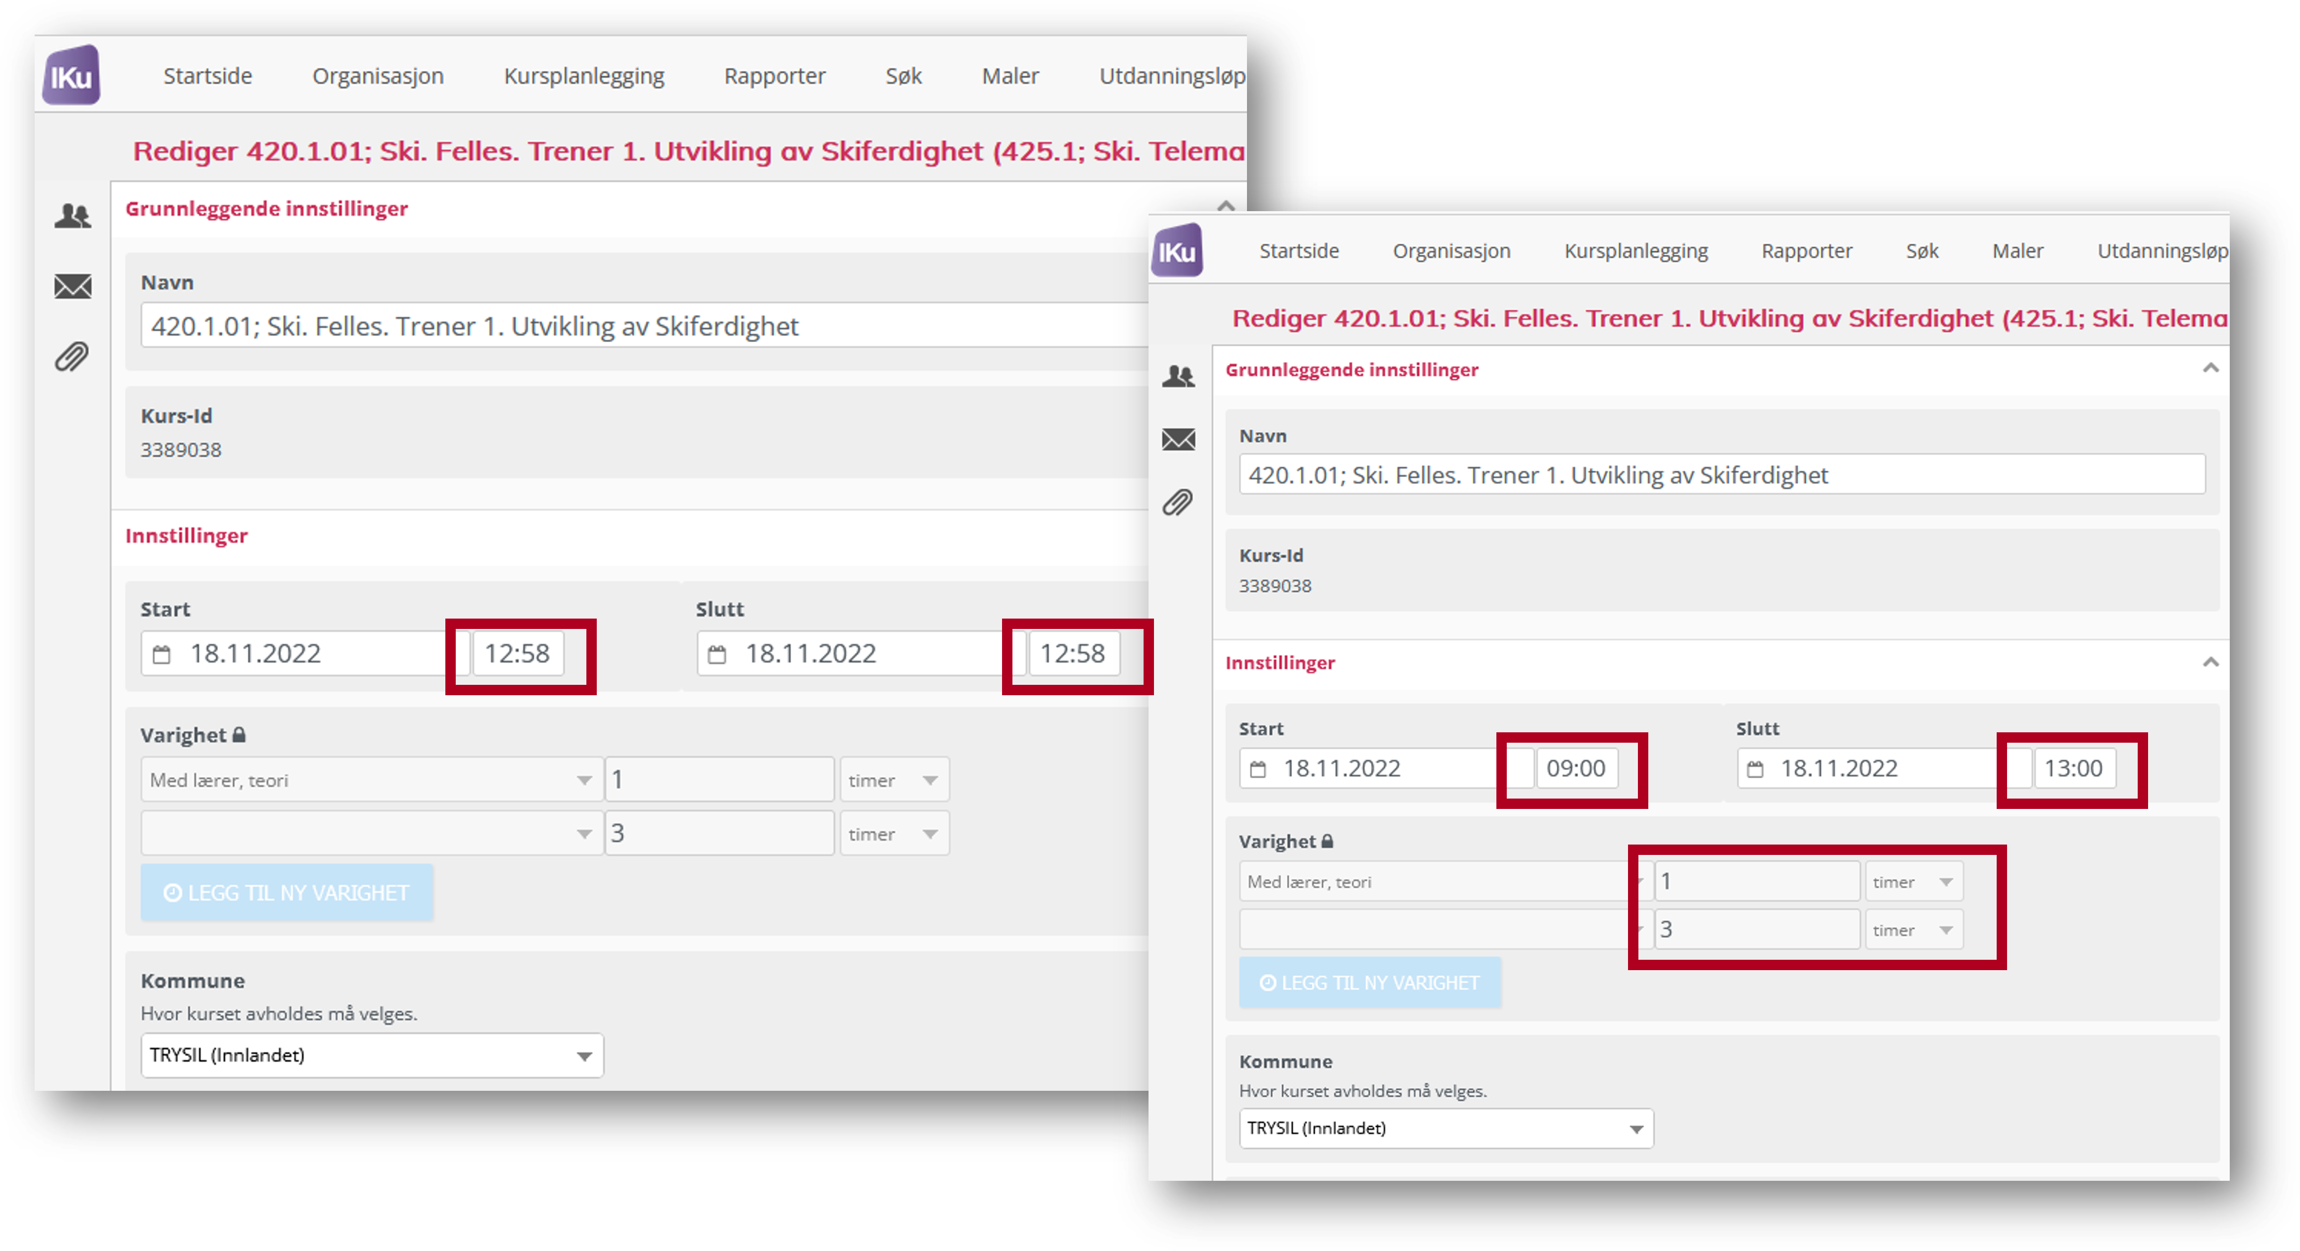Open TRYSIL Kommune dropdown in front window
The width and height of the screenshot is (2300, 1251).
pos(1445,1128)
